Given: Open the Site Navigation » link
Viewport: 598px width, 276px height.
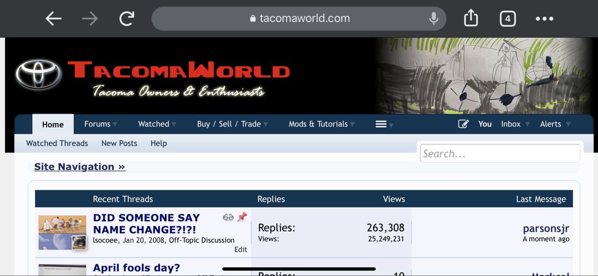Looking at the screenshot, I should [x=80, y=167].
